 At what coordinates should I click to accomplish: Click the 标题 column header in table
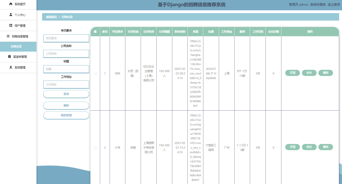(x=211, y=32)
